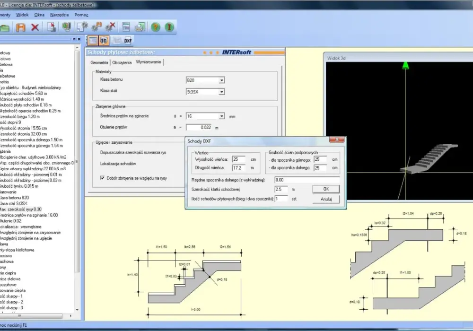Screen dimensions: 473x331
Task: Select tree row 'Uwzględnij zbrojenie na ugięcie'
Action: [x=26, y=238]
